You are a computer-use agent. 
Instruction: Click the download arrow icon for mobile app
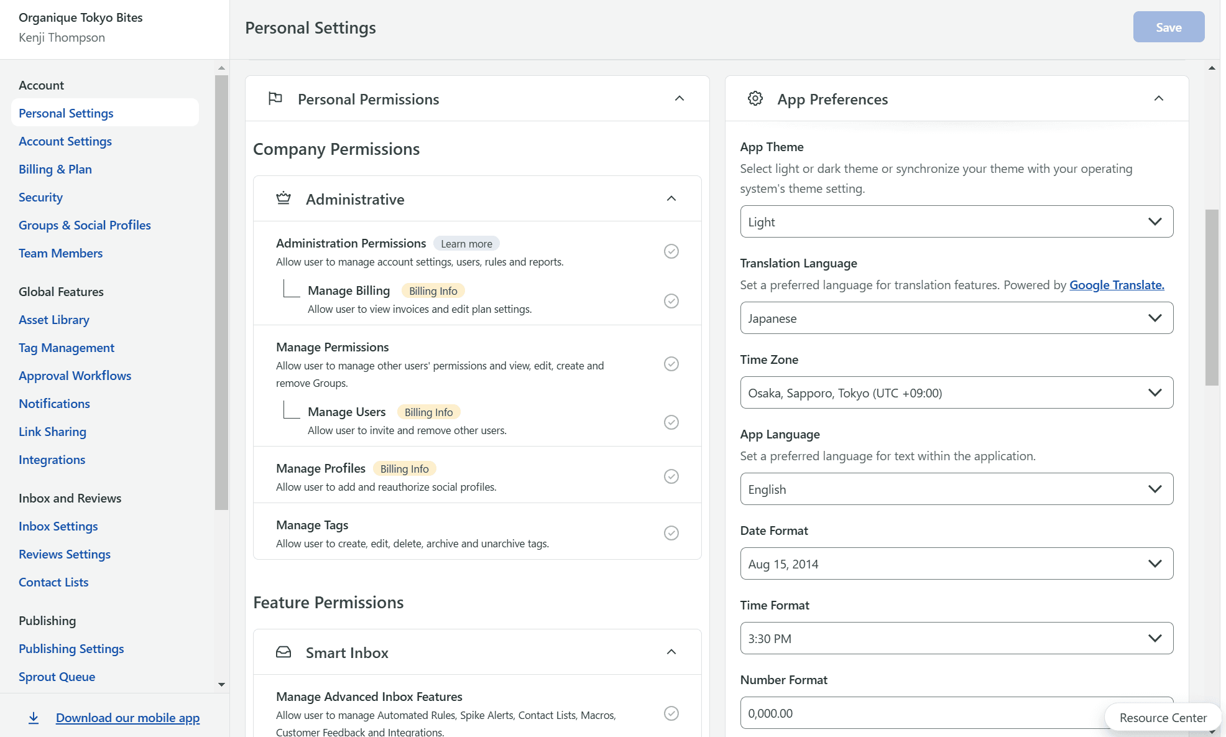(34, 718)
